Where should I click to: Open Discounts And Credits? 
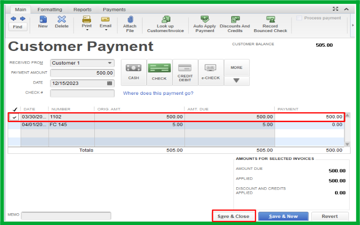click(x=235, y=24)
